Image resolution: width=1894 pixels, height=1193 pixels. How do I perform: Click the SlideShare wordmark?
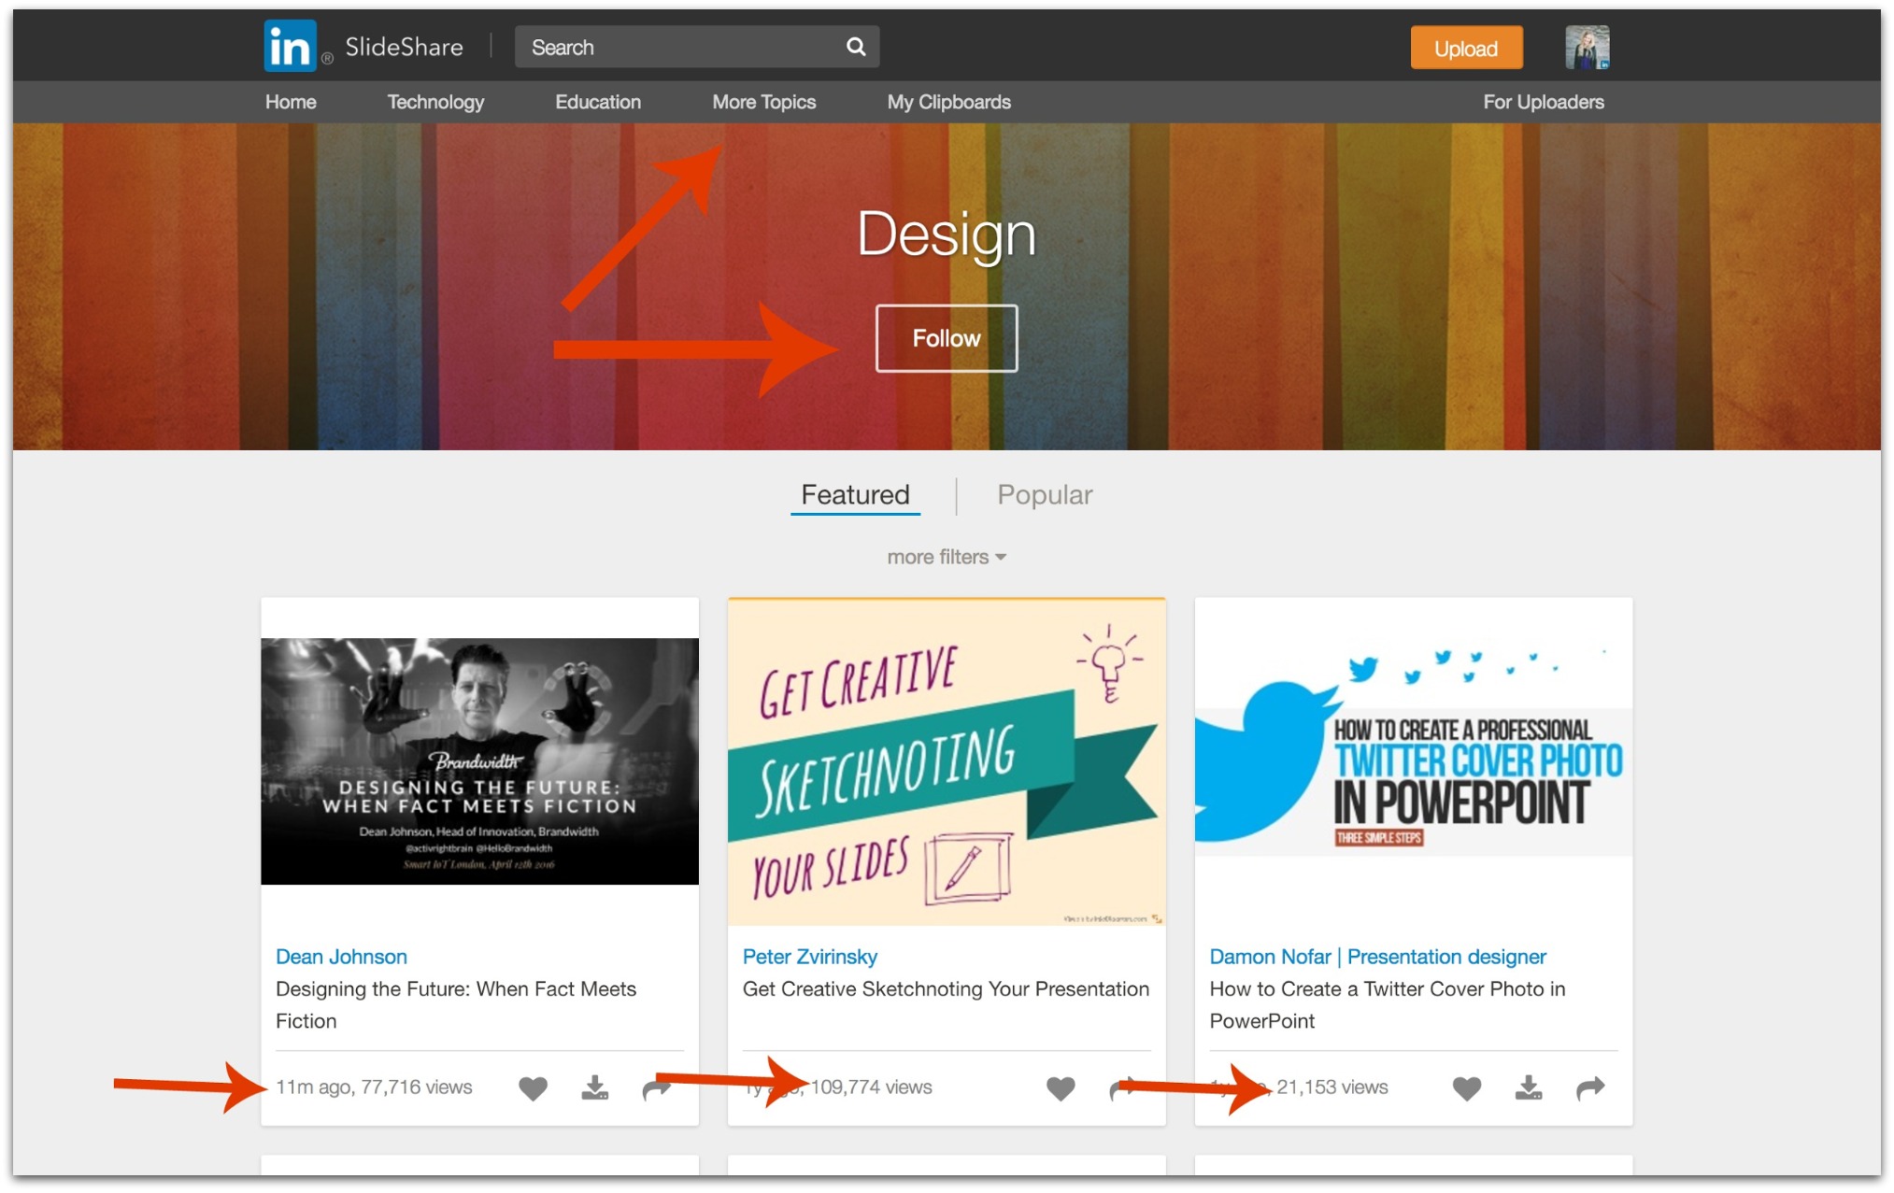(x=404, y=47)
